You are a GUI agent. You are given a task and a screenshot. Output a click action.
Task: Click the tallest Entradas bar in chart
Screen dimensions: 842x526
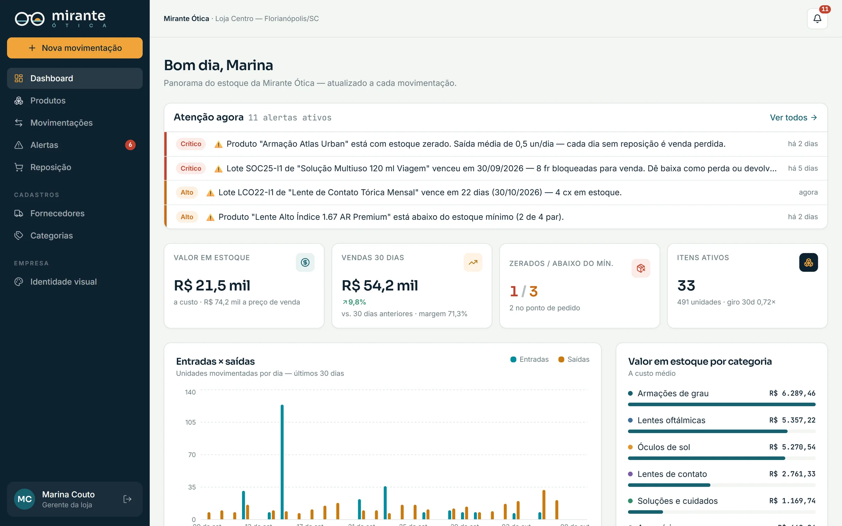(x=282, y=462)
